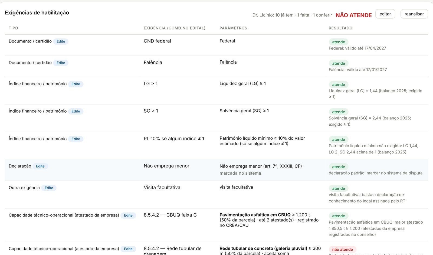Click Edite badge in PL 10% row
433x255 pixels.
click(x=76, y=139)
